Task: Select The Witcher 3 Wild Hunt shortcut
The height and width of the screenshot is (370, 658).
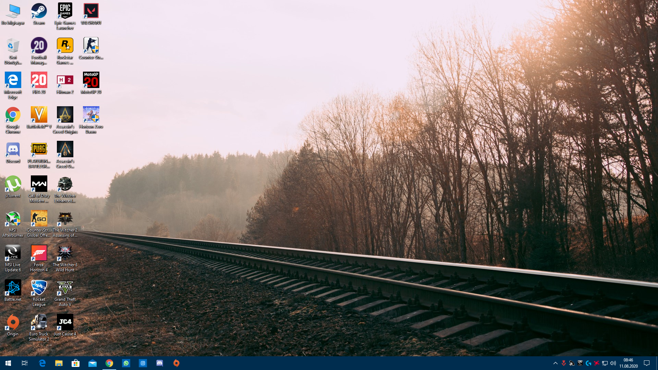Action: point(65,254)
